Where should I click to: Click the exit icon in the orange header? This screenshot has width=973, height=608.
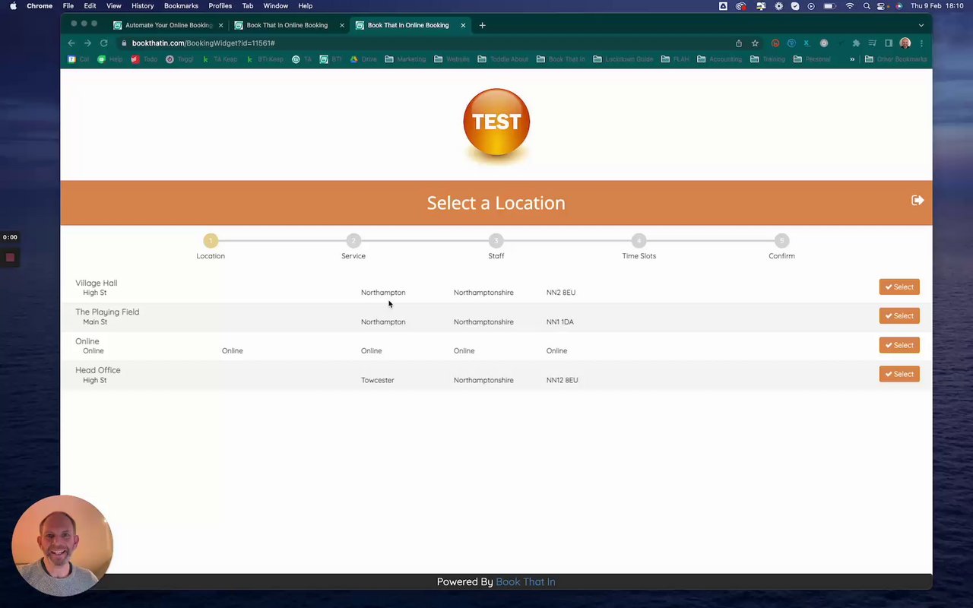918,201
